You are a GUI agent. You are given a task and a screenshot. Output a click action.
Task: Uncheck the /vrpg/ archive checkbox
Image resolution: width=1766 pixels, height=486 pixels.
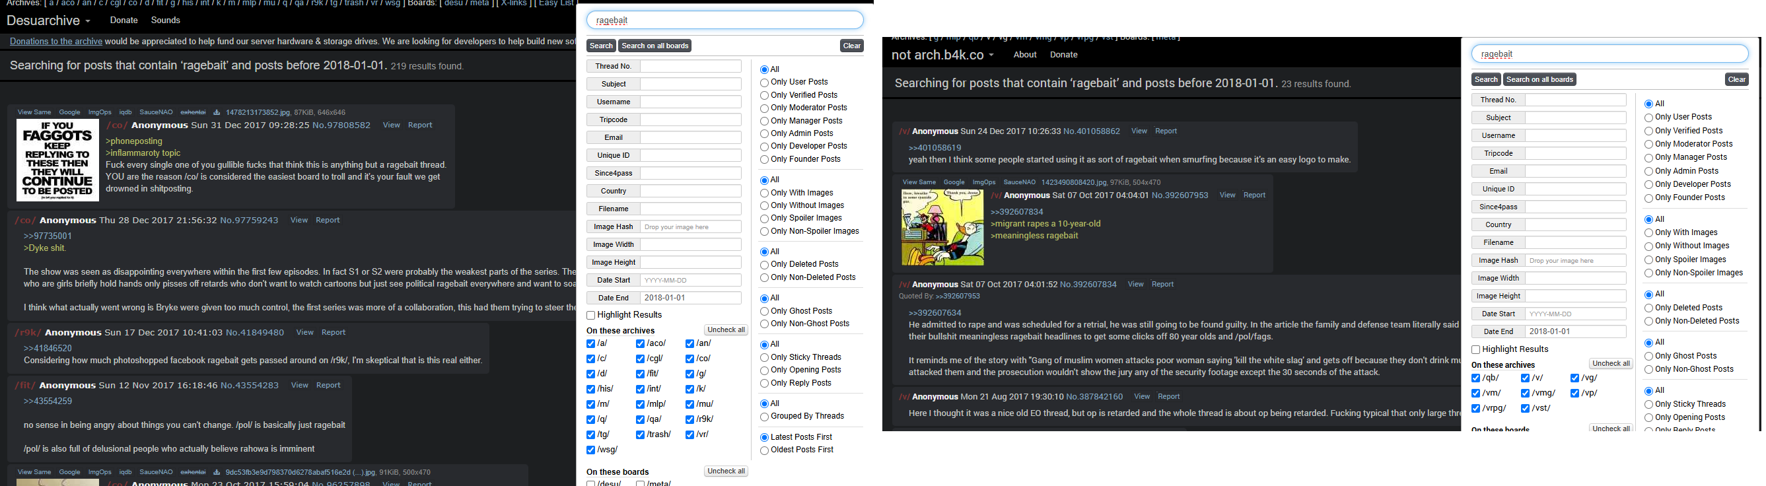coord(1476,409)
